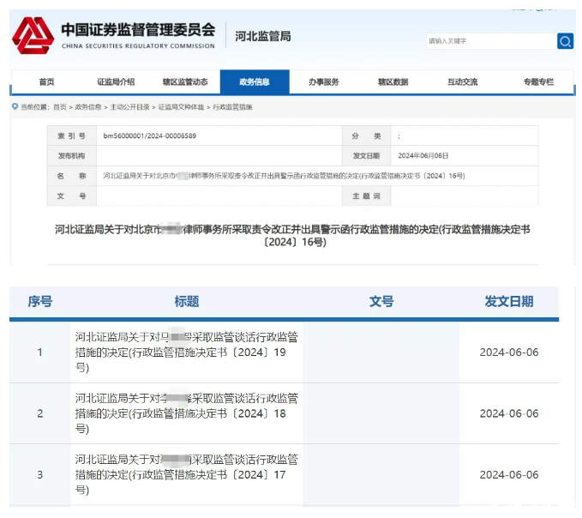Click 首页 in the breadcrumb trail
582x518 pixels.
59,107
